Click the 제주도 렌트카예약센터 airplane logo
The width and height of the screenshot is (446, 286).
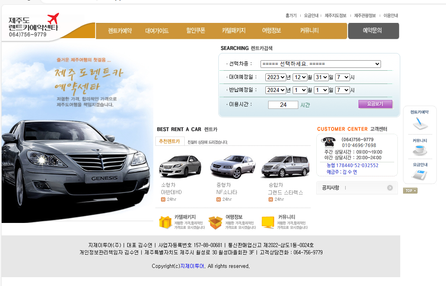click(34, 26)
